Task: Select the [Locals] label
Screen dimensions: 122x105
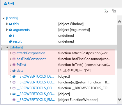Action: click(x=12, y=18)
